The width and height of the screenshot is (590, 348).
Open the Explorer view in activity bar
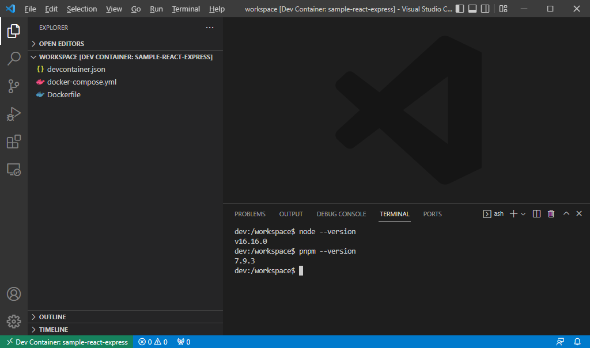(14, 31)
